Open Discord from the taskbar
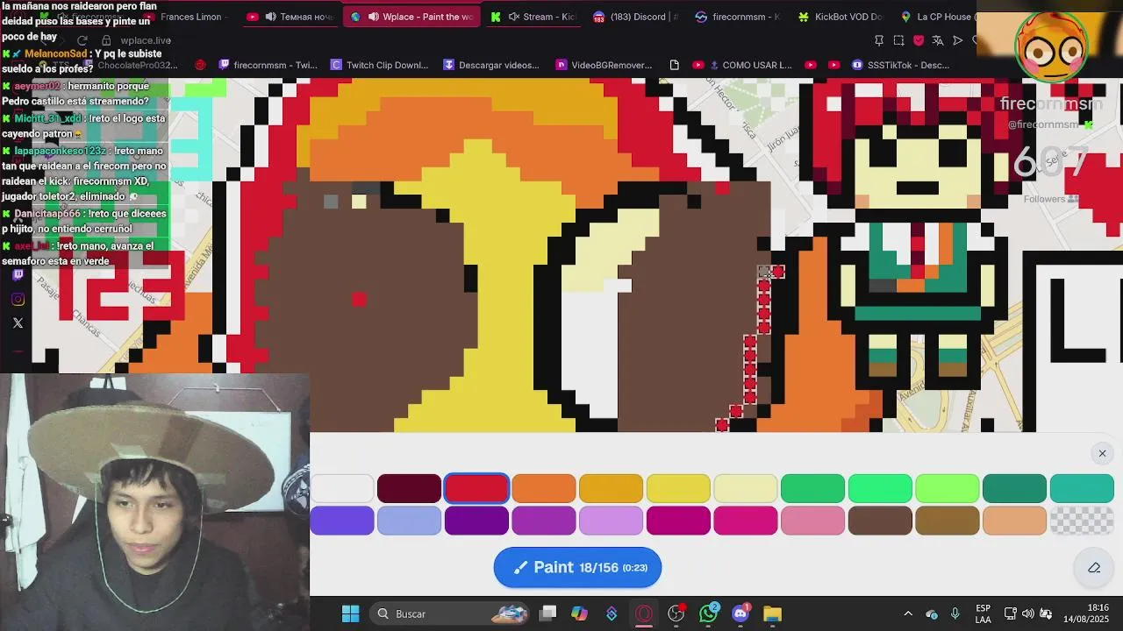Screen dimensions: 1123x631 point(740,613)
